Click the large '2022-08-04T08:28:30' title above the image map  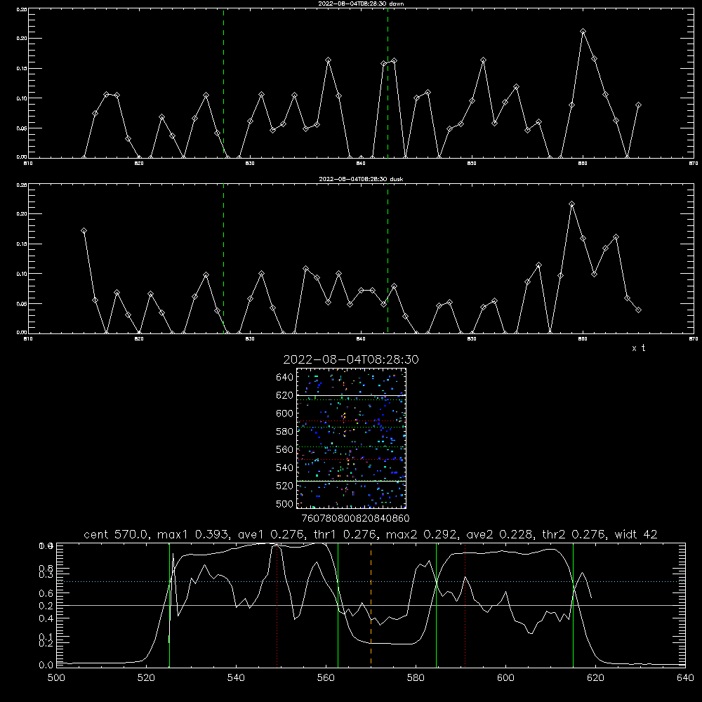click(x=351, y=359)
